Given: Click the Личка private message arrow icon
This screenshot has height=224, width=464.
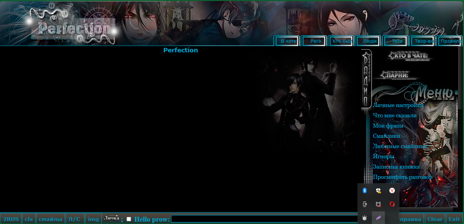Looking at the screenshot, I should point(112,218).
